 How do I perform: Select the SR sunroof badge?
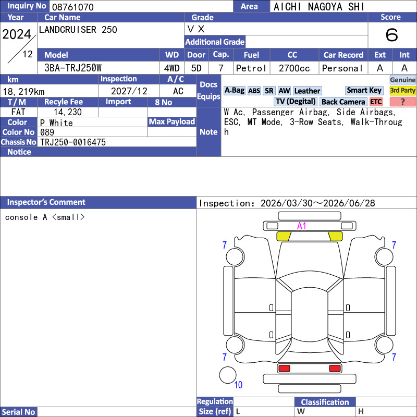(269, 91)
